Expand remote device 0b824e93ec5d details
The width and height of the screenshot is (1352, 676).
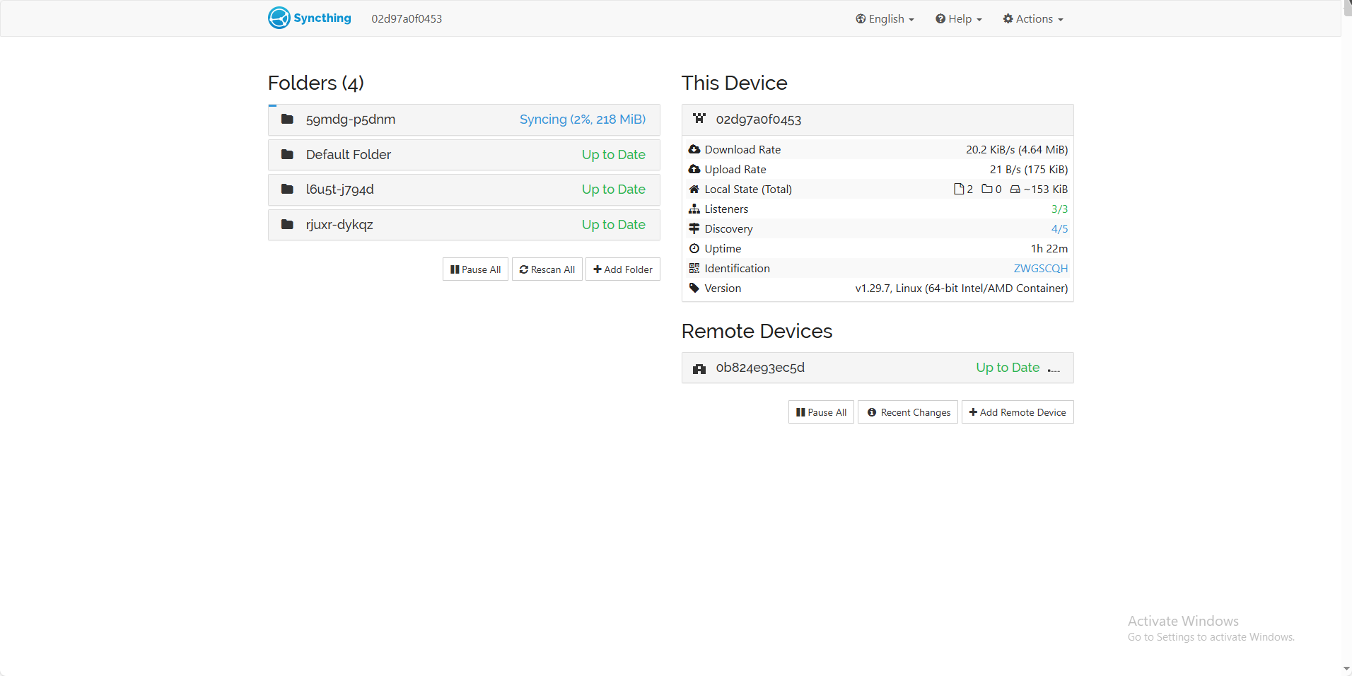click(878, 368)
